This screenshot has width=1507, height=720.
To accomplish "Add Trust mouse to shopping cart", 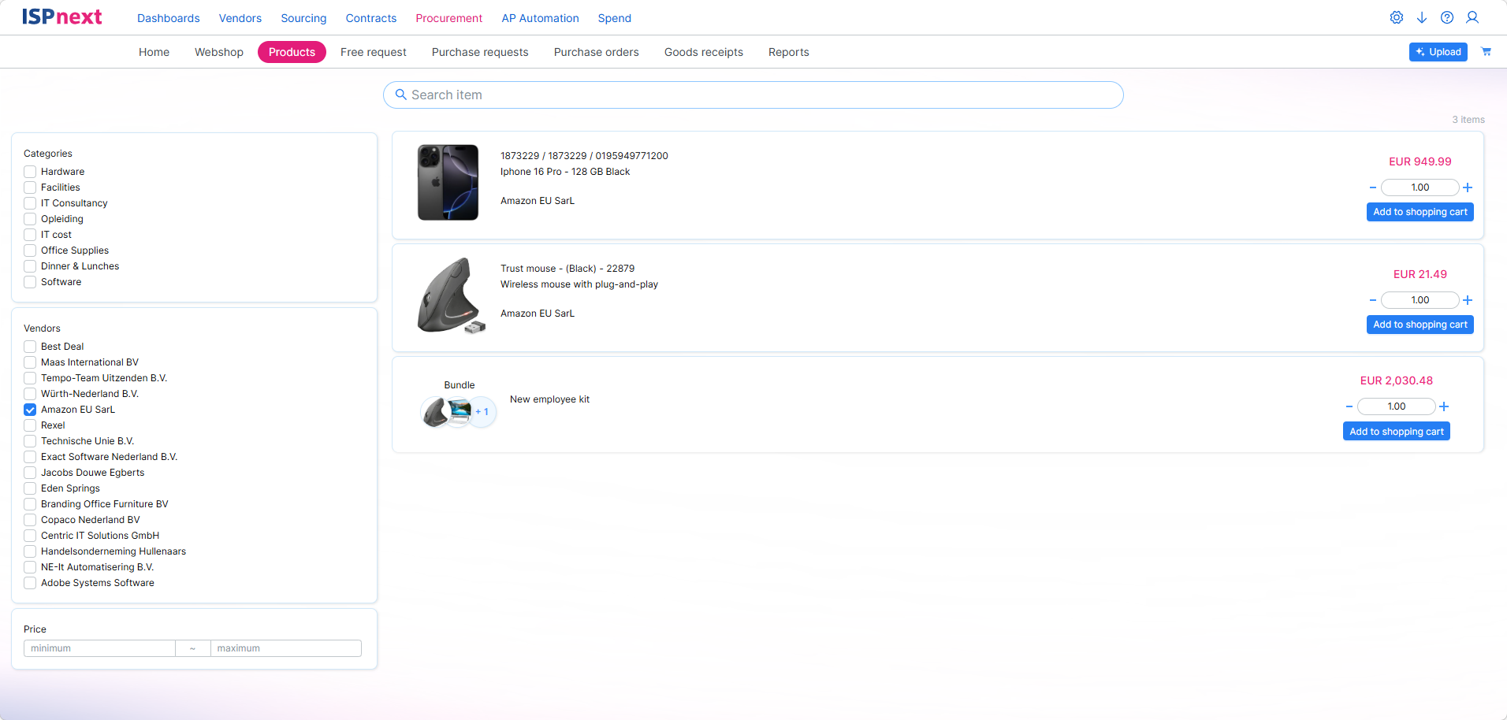I will click(1420, 325).
